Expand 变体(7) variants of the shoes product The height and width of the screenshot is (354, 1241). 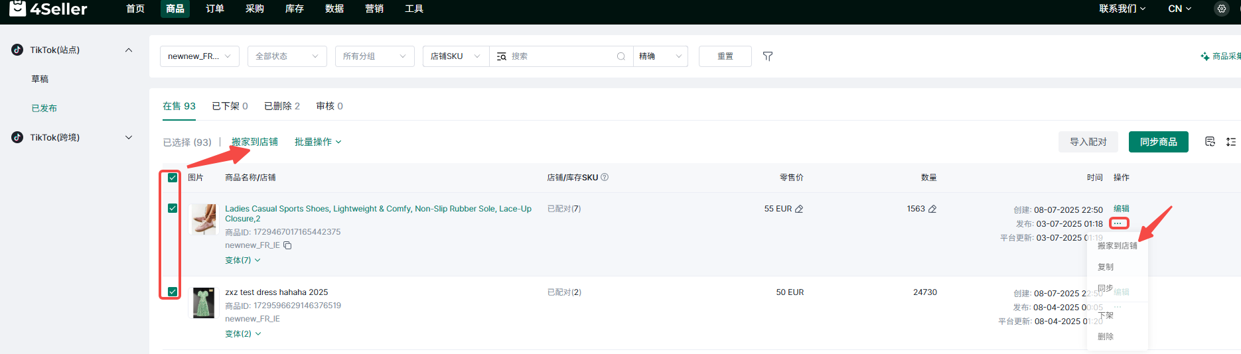(242, 261)
